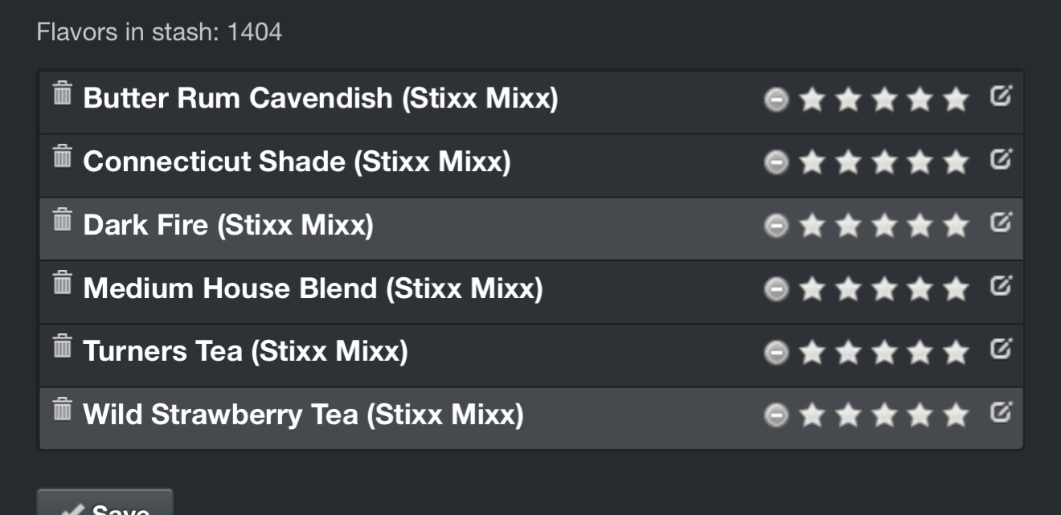This screenshot has width=1061, height=515.
Task: Open edit icon for Dark Fire
Action: 1000,222
